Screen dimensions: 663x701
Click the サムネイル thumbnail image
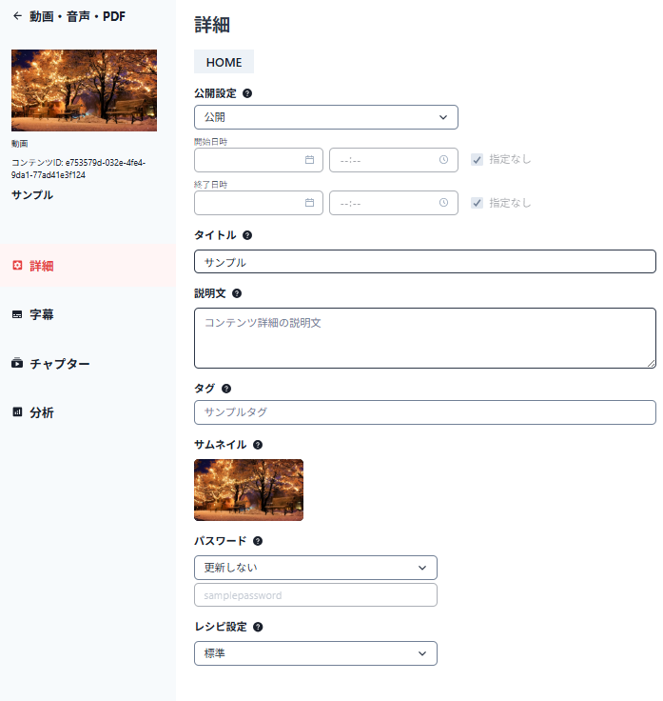(248, 490)
